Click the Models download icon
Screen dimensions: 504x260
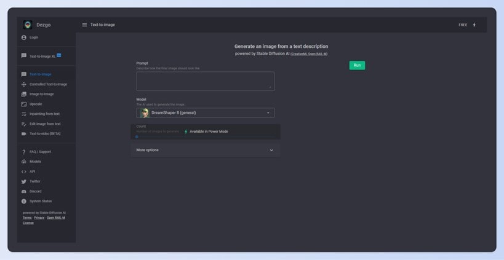click(x=24, y=162)
